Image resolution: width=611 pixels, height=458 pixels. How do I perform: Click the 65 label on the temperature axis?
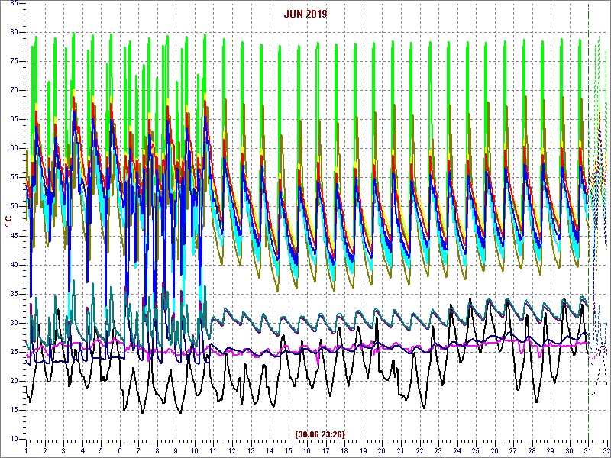14,120
